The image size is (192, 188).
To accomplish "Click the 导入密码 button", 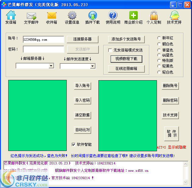I will 83,100.
